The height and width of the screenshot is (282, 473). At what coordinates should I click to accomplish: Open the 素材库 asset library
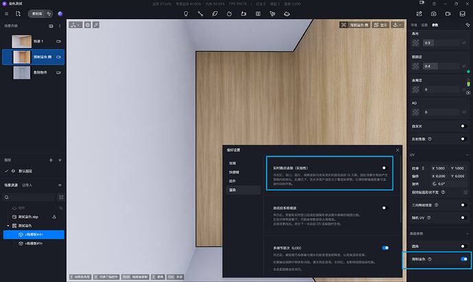pos(37,14)
